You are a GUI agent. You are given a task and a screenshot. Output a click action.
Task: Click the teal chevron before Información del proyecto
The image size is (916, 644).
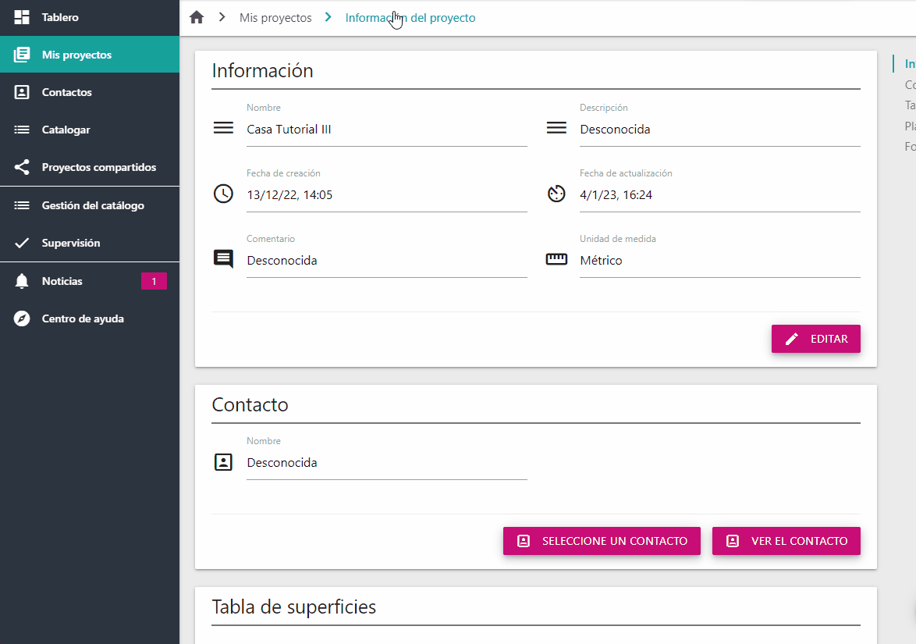pos(328,17)
